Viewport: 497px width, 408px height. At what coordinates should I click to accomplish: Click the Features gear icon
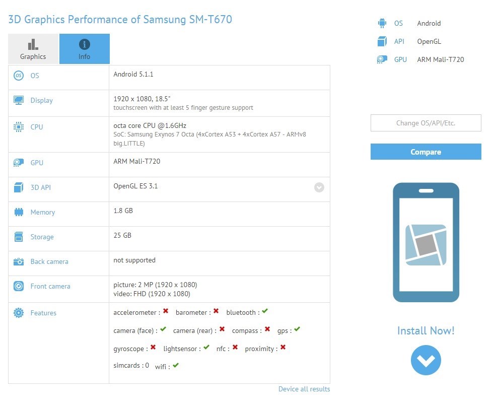19,313
